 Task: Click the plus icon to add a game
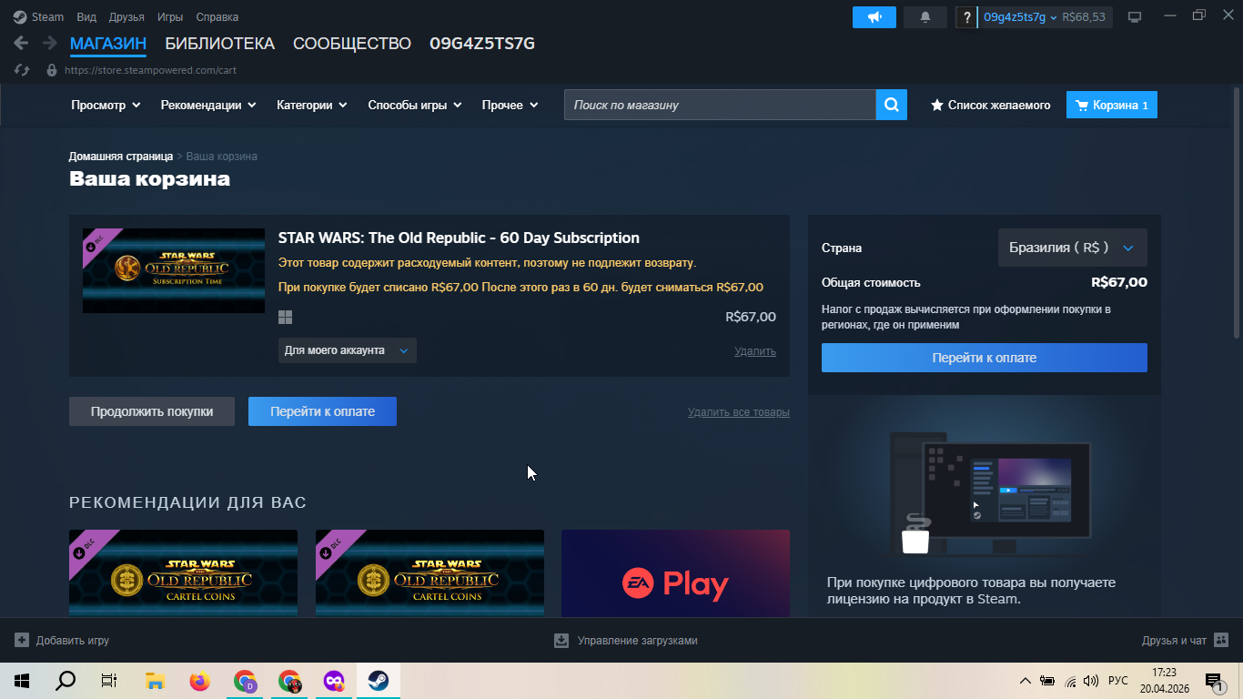[x=22, y=641]
